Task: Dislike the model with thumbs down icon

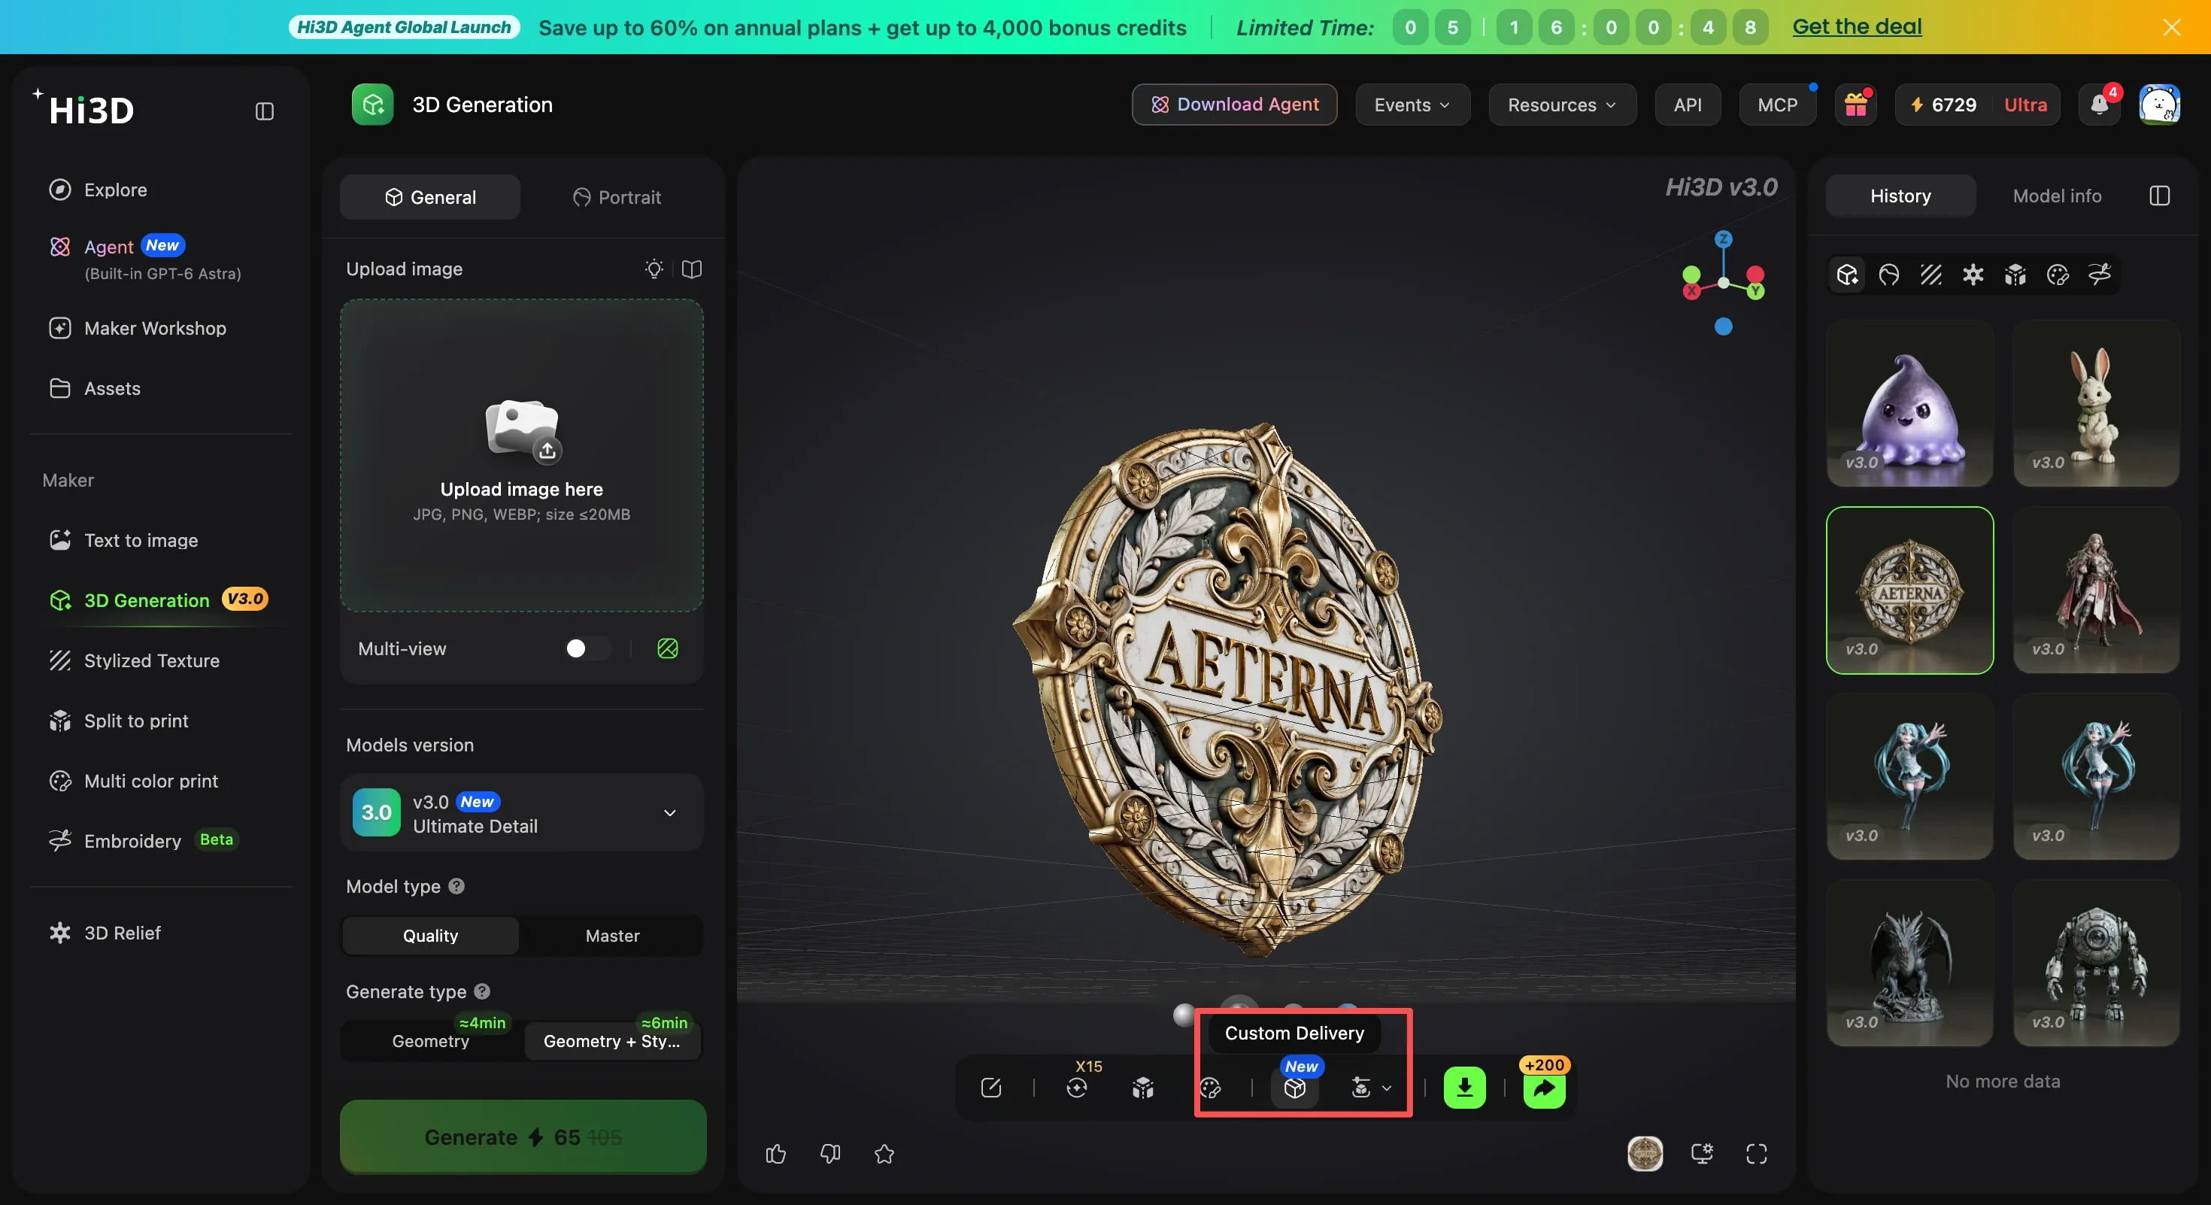Action: [830, 1155]
